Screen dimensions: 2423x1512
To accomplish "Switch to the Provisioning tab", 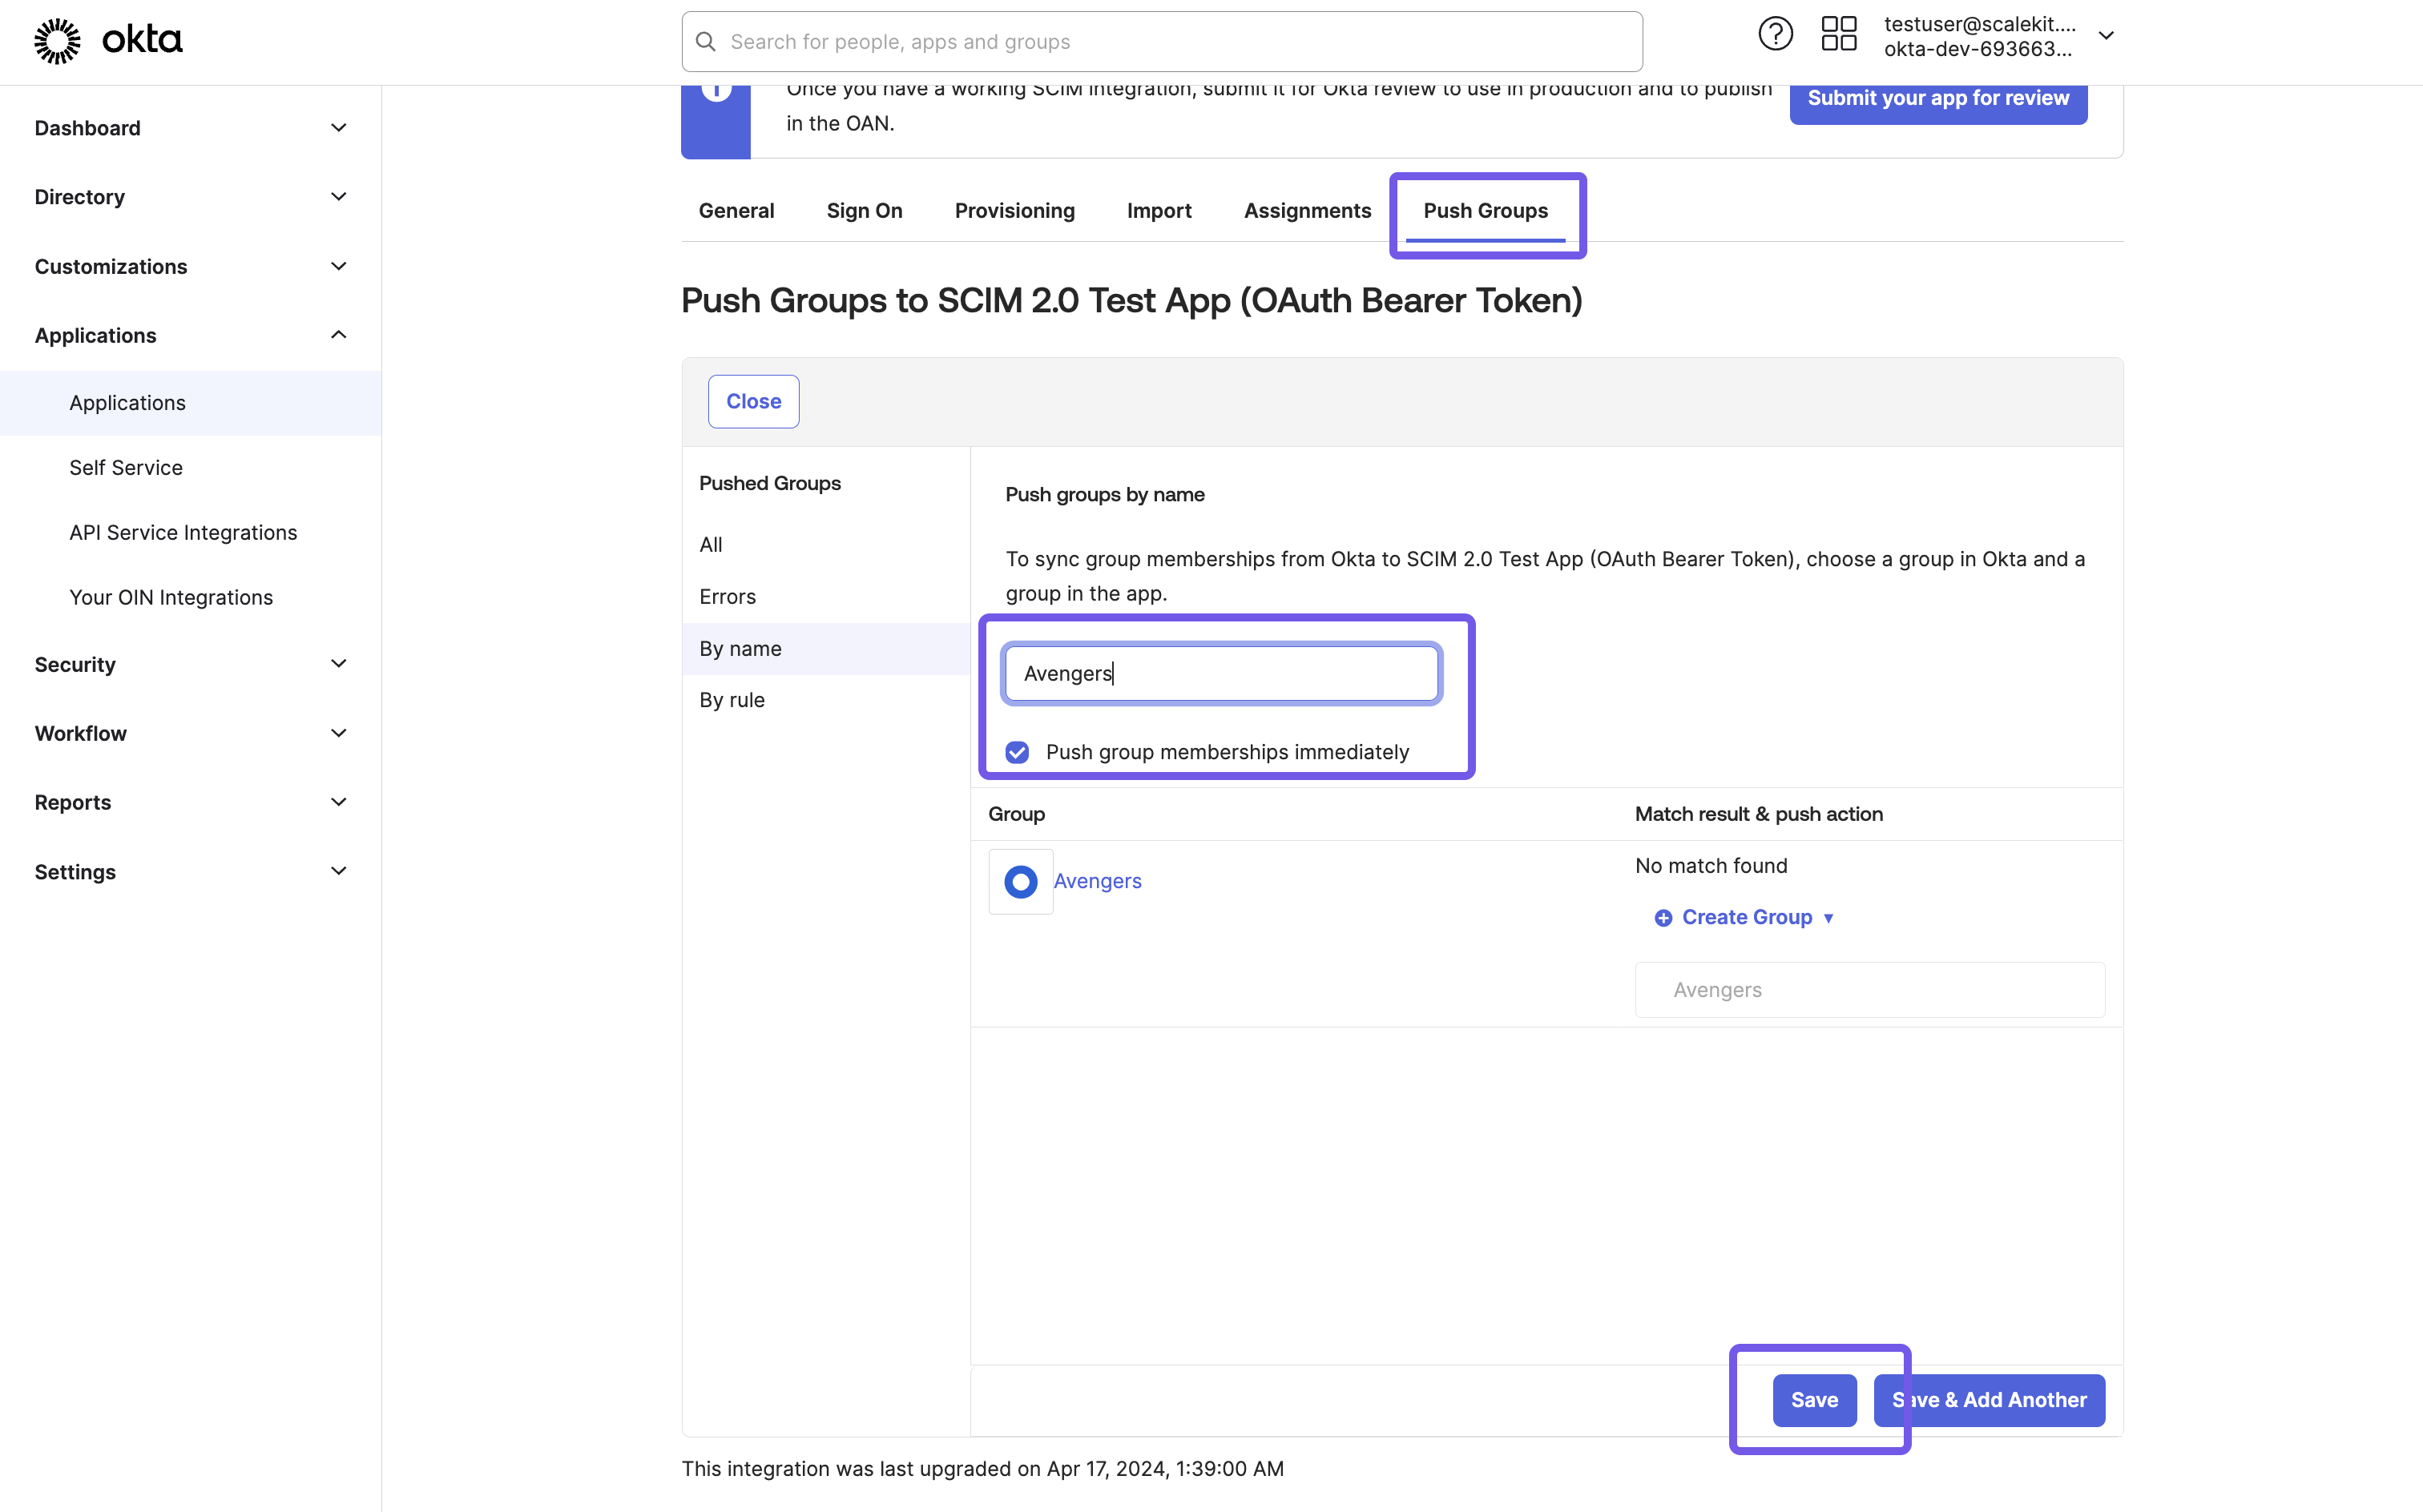I will pyautogui.click(x=1014, y=209).
